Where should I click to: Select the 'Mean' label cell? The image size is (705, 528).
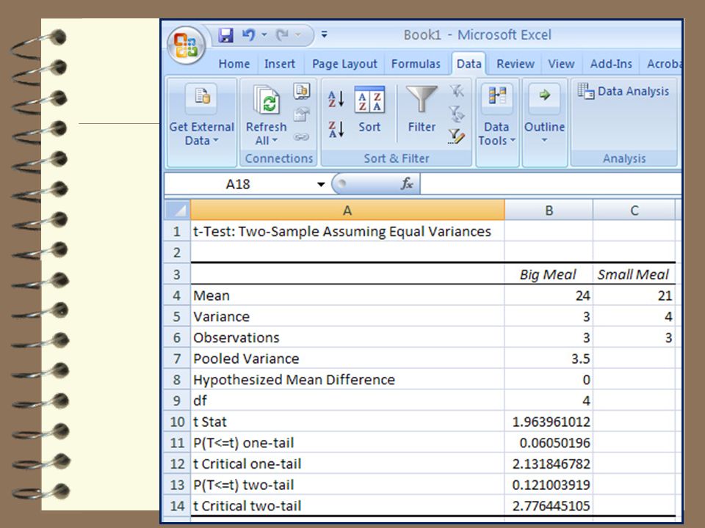(347, 296)
